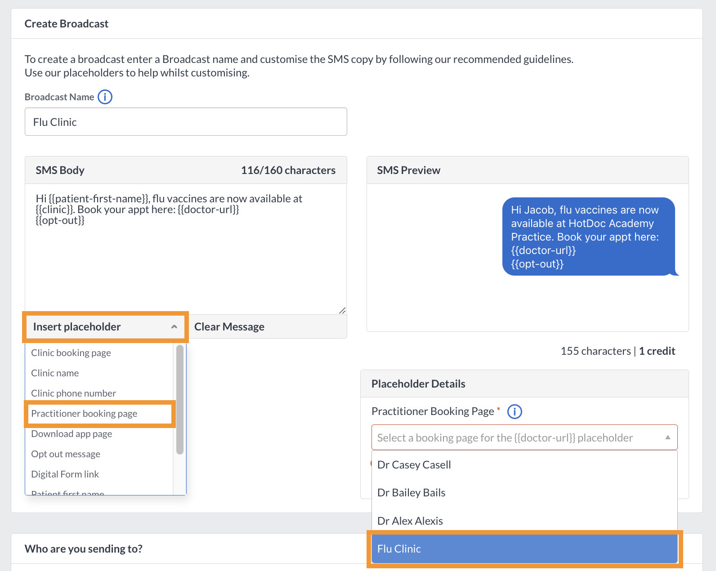716x571 pixels.
Task: Click the 'SMS Body' heading
Action: tap(60, 170)
